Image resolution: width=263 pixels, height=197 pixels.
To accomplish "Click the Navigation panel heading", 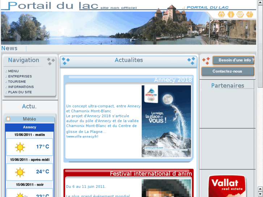I will [24, 60].
